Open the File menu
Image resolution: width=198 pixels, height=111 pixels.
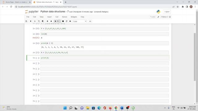(28, 17)
